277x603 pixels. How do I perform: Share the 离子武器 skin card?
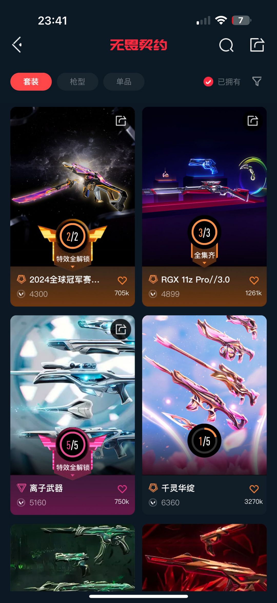tap(121, 329)
